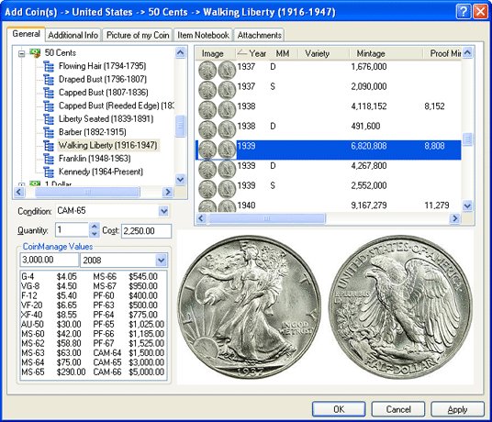This screenshot has height=422, width=492.
Task: Click the Draped Bust series tree icon
Action: pos(49,79)
